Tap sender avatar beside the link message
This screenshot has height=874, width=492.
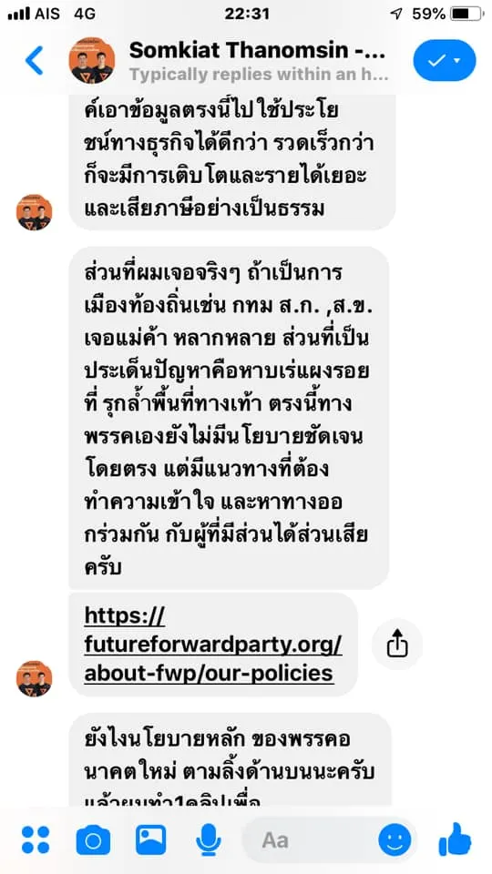pyautogui.click(x=35, y=678)
